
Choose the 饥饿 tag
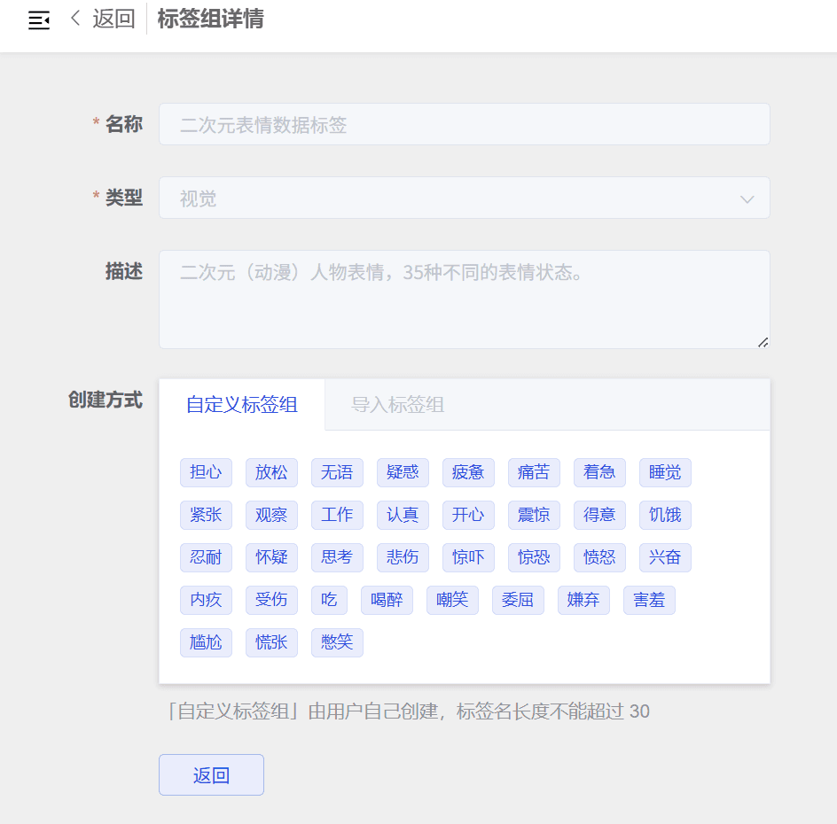[x=665, y=515]
